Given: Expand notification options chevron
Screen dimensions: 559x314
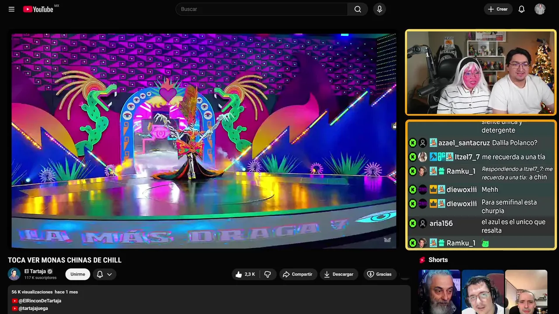Looking at the screenshot, I should click(x=110, y=274).
